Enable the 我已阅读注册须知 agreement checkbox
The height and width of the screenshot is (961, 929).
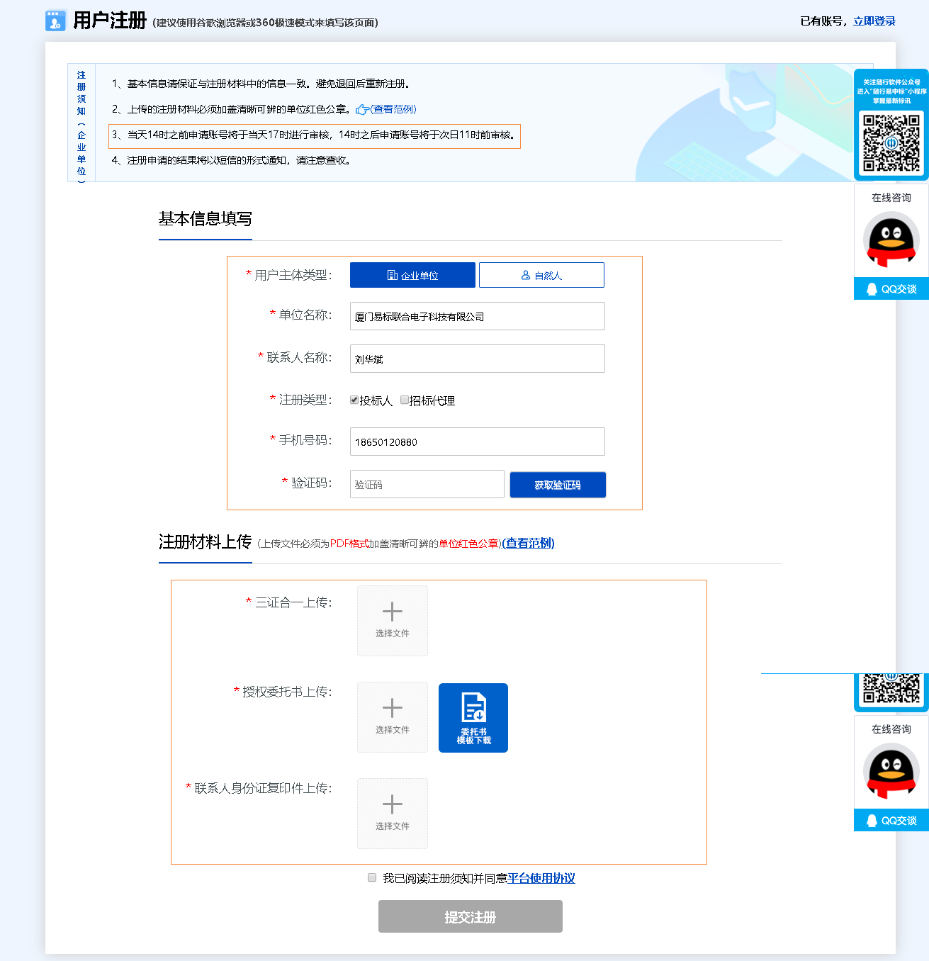tap(371, 877)
